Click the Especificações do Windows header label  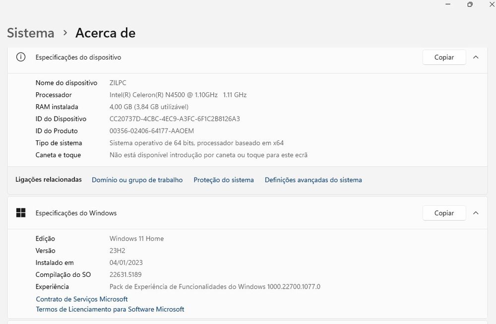[x=76, y=213]
